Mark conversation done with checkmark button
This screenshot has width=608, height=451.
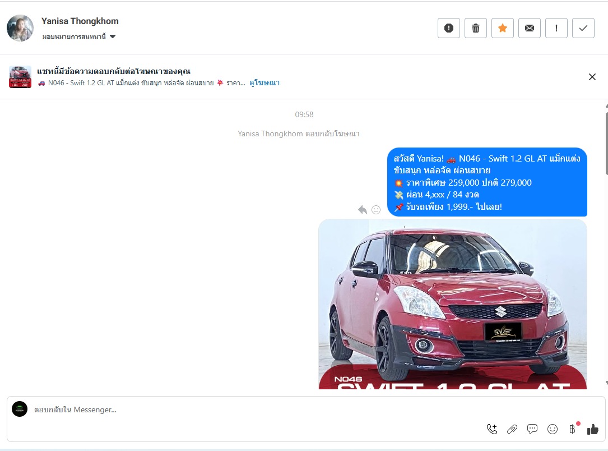pos(583,28)
